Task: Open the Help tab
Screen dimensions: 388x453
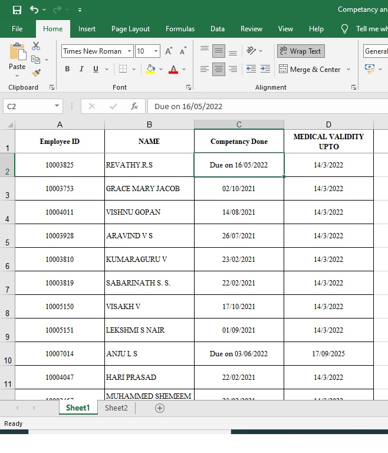Action: tap(316, 29)
